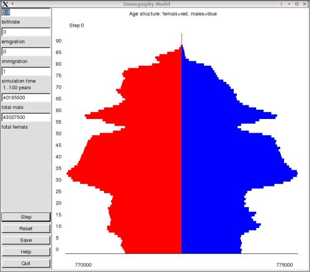Click the Reset button
The height and width of the screenshot is (272, 310).
[26, 229]
